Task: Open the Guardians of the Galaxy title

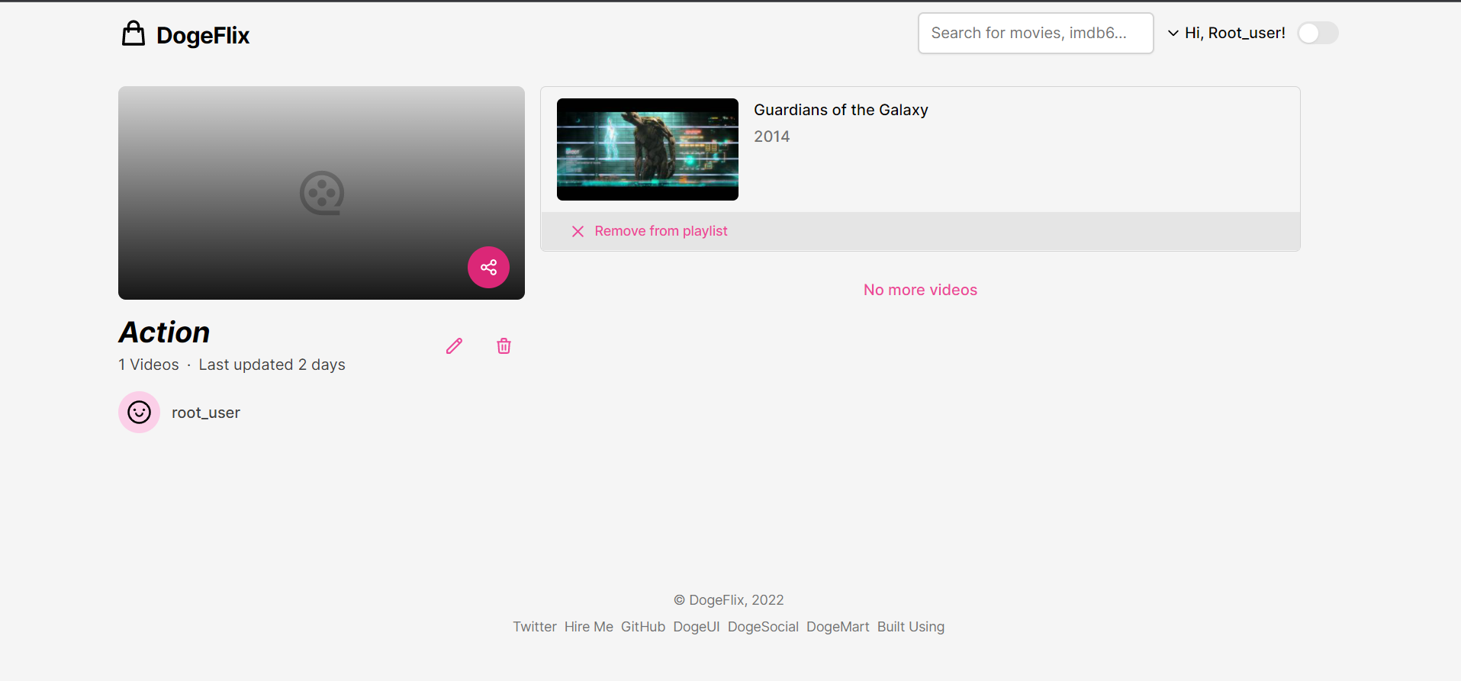Action: coord(841,110)
